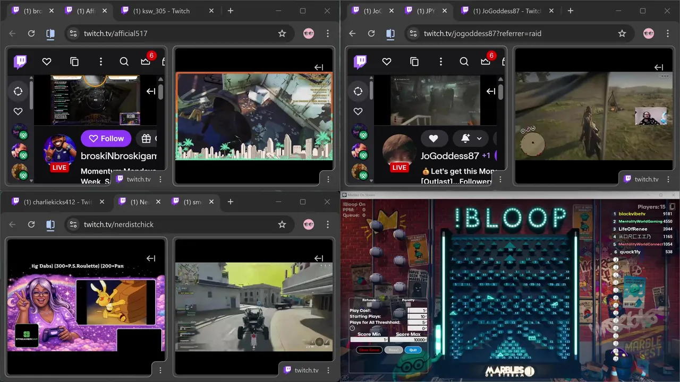
Task: Close charliekicks412 tab
Action: [102, 202]
